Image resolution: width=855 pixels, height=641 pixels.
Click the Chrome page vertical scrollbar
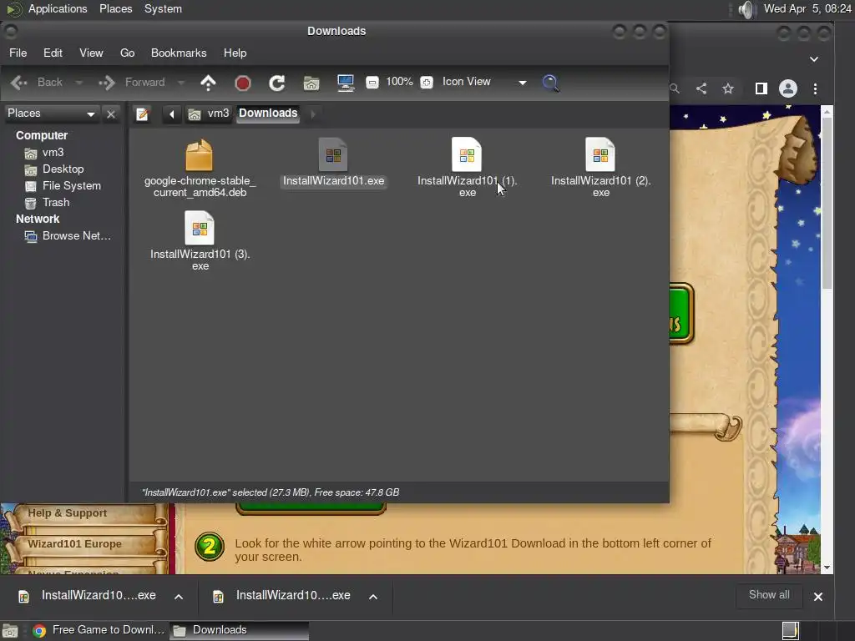(827, 203)
